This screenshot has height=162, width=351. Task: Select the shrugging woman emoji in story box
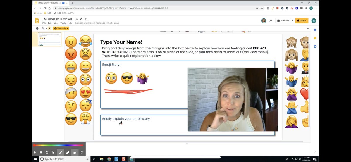coord(143,78)
